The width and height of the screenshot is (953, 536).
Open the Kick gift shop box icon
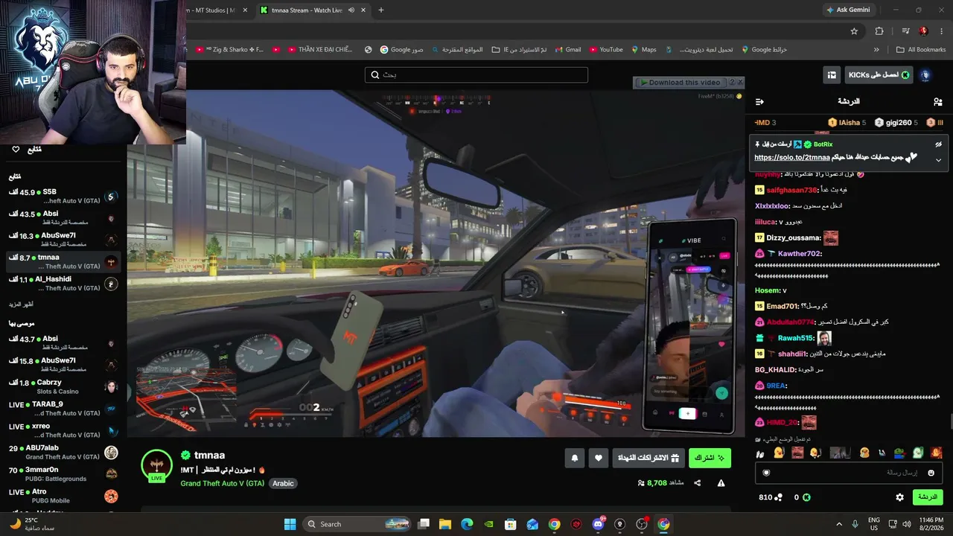831,75
